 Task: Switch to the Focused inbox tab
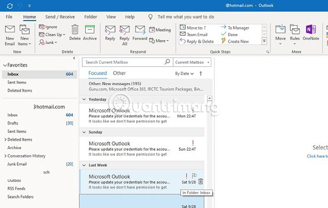(97, 74)
